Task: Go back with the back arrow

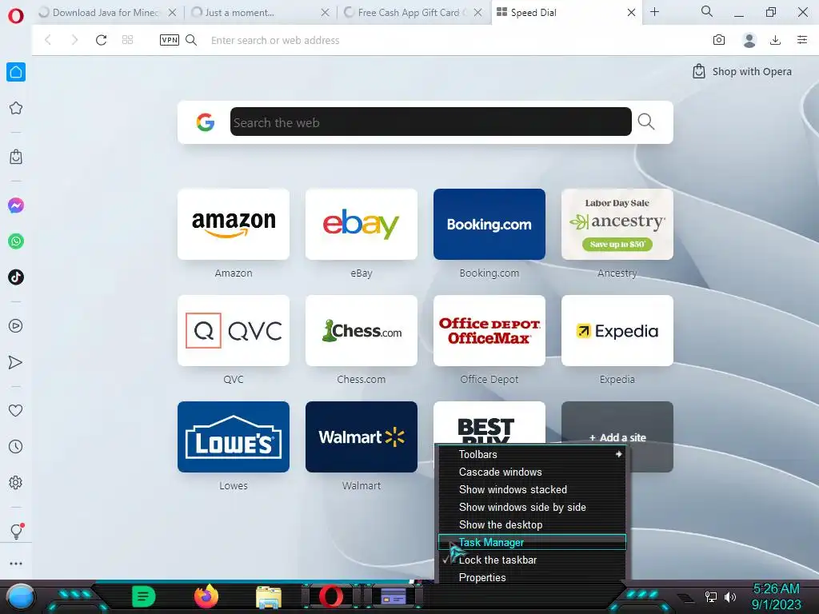Action: (48, 40)
